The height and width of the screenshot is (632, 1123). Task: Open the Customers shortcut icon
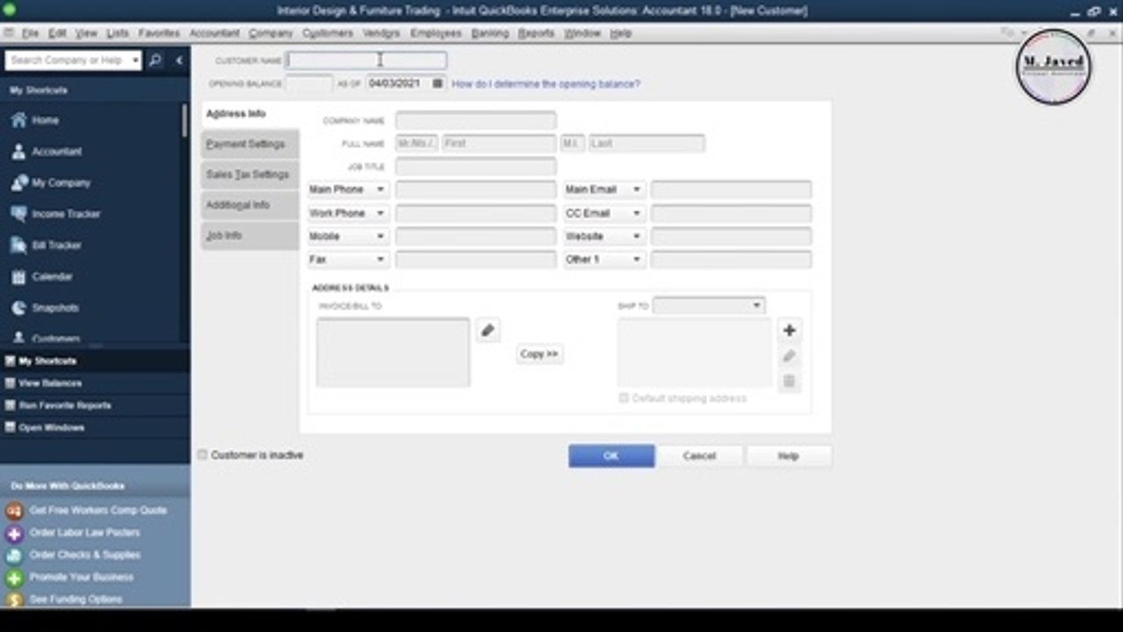tap(18, 338)
